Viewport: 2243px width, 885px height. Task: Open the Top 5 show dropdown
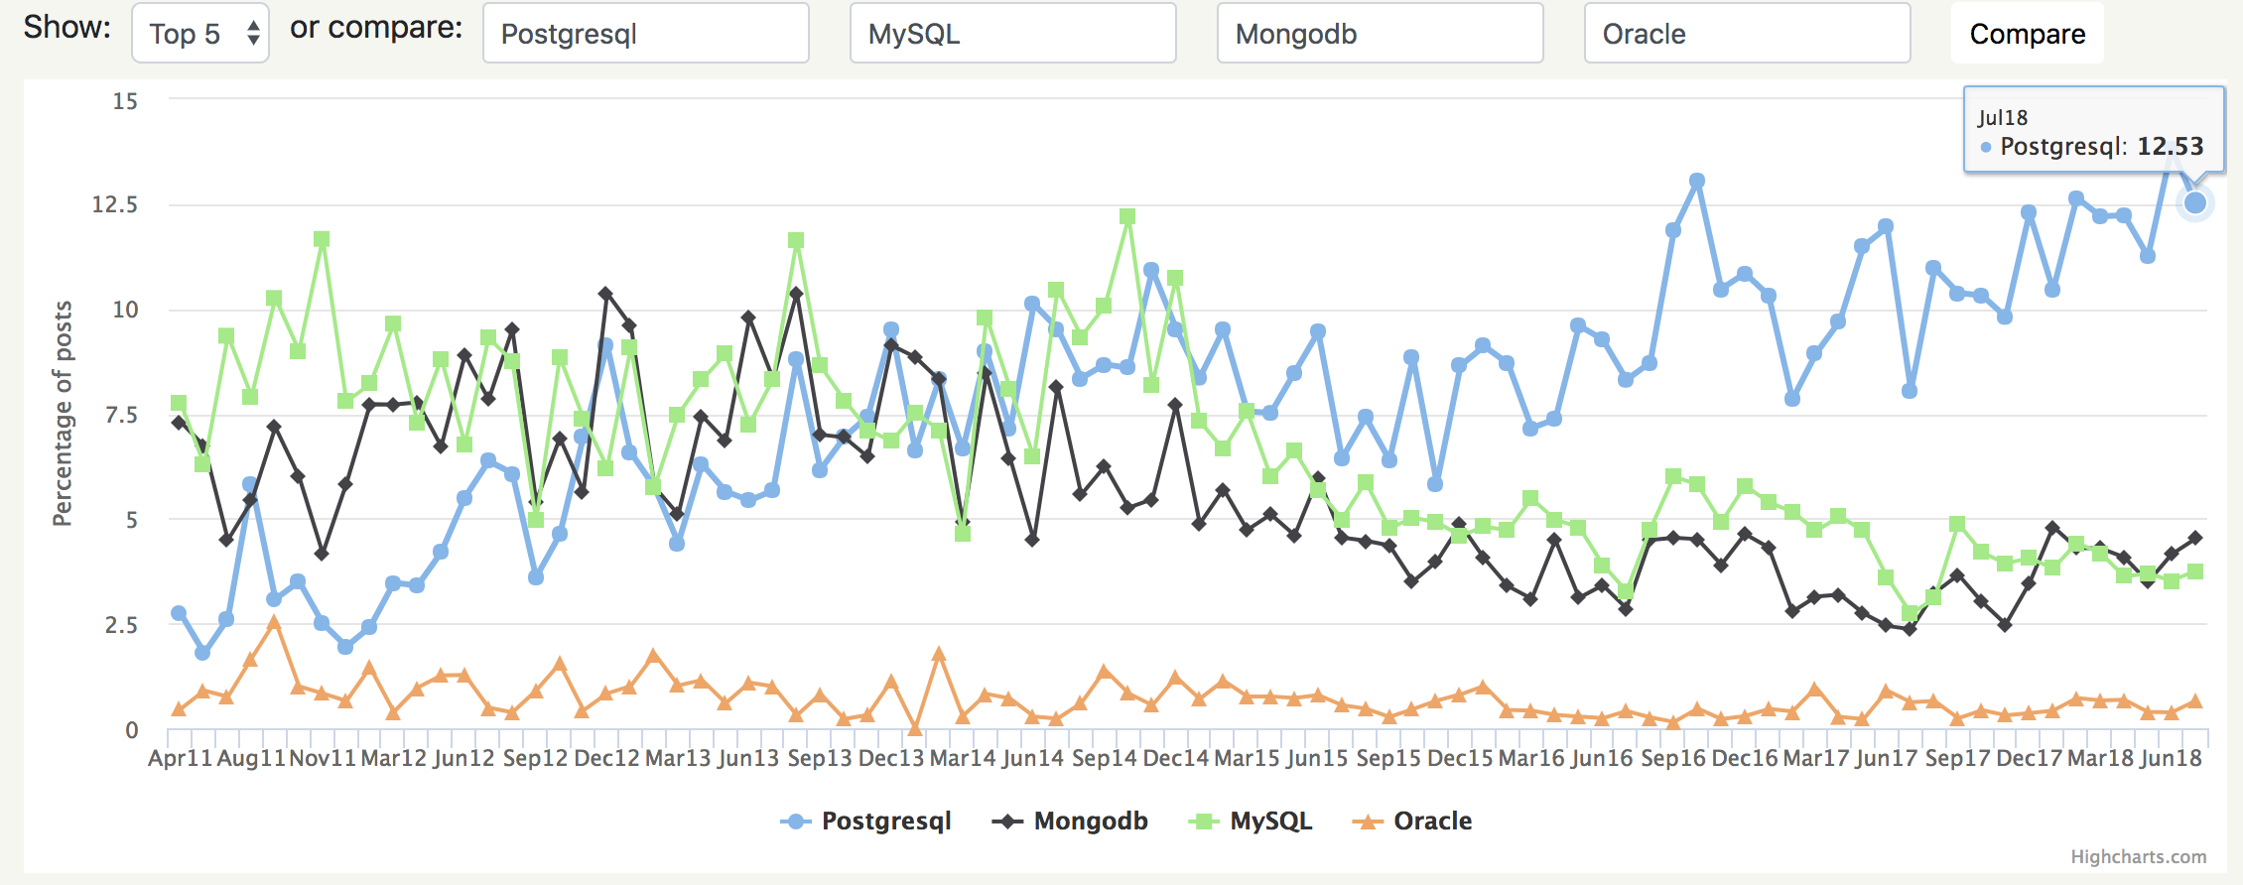pos(199,34)
